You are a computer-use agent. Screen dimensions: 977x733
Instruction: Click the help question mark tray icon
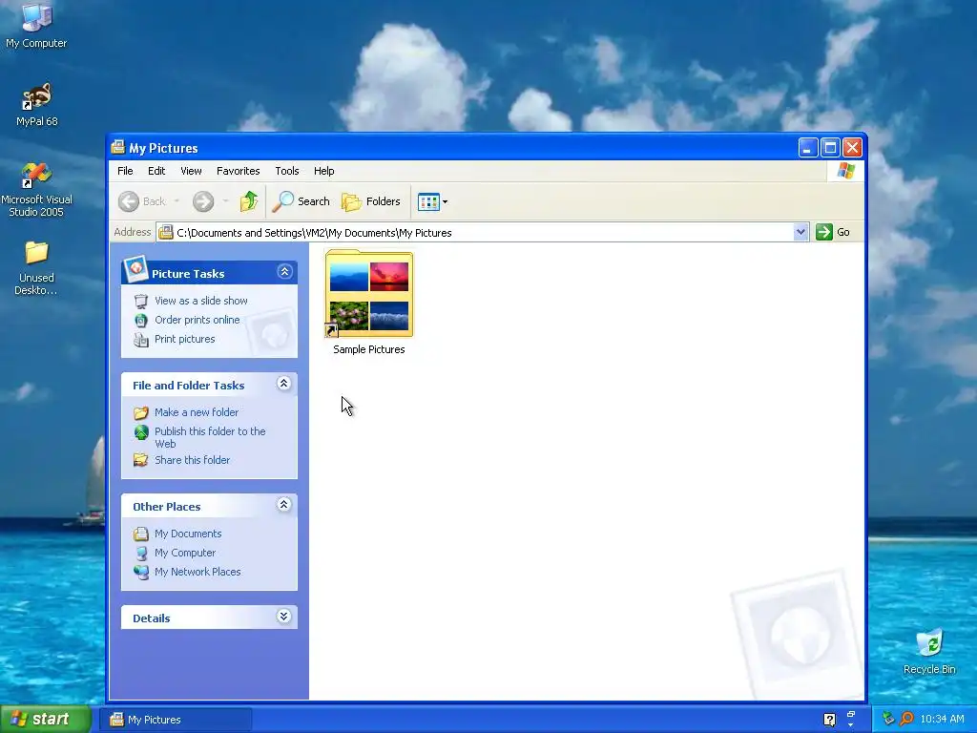tap(829, 720)
